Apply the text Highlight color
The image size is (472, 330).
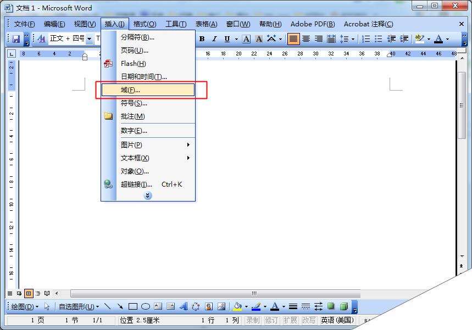[x=420, y=39]
